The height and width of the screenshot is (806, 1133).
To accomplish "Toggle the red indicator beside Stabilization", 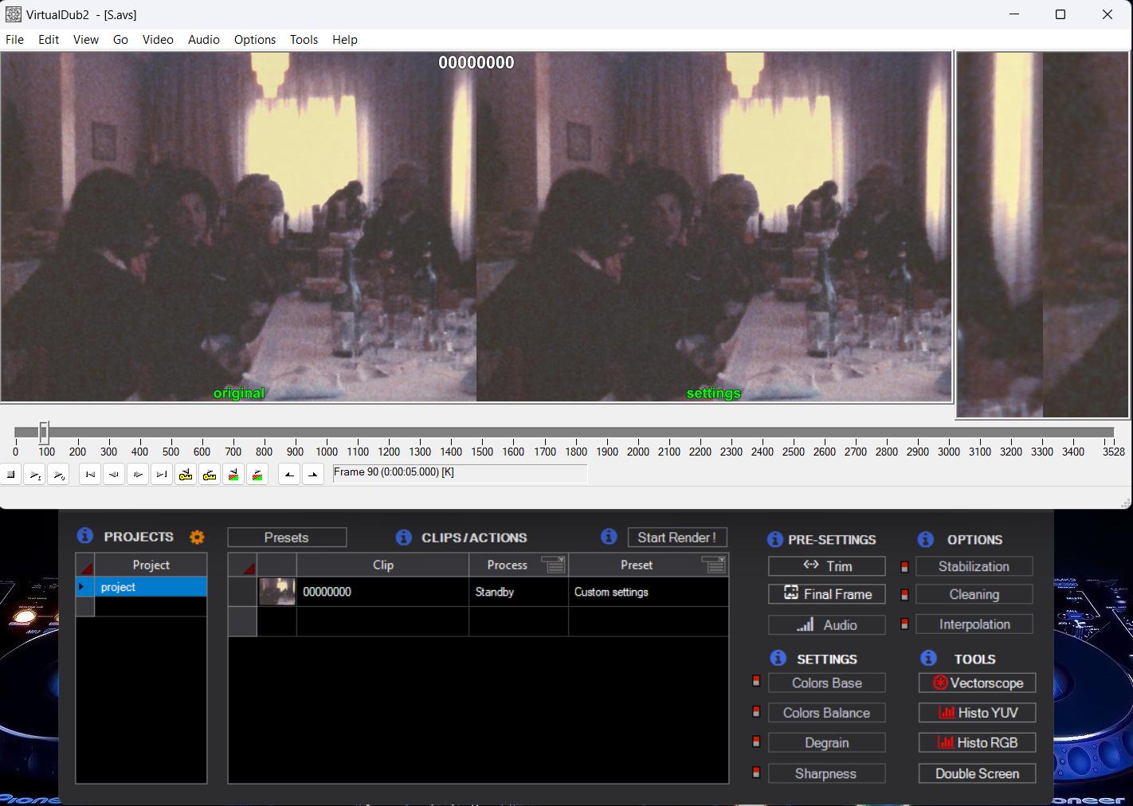I will (904, 567).
